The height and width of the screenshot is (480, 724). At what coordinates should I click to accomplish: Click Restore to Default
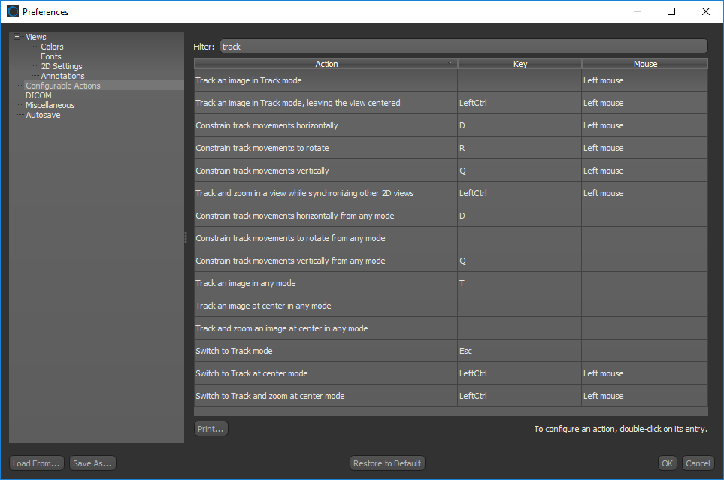click(x=387, y=463)
